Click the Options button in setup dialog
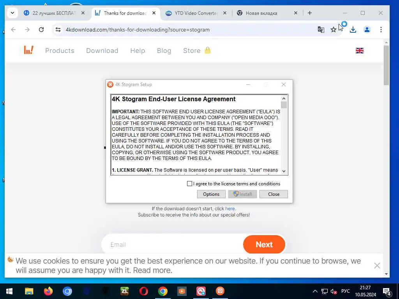The width and height of the screenshot is (399, 299). coord(211,194)
